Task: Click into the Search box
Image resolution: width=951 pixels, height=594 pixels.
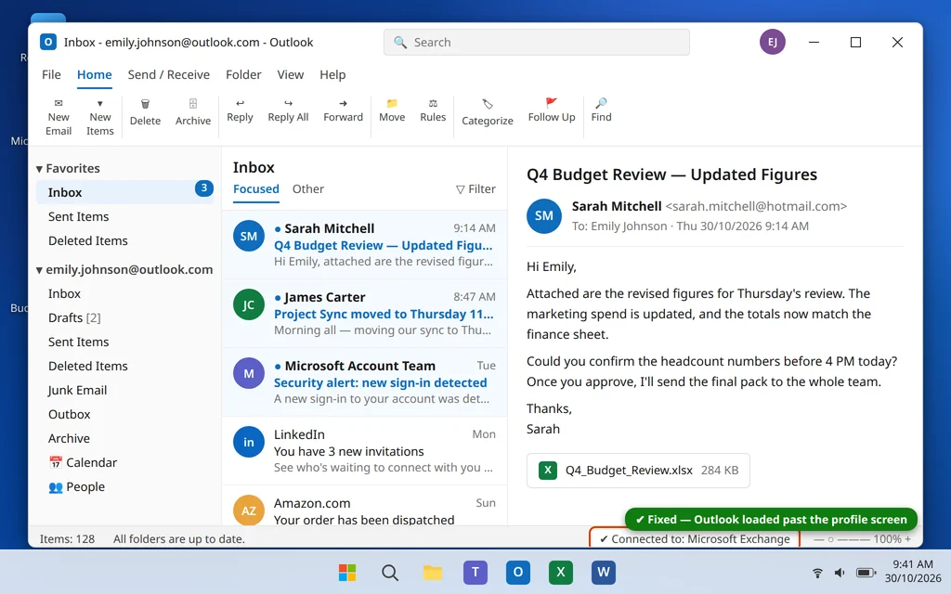Action: pyautogui.click(x=536, y=43)
